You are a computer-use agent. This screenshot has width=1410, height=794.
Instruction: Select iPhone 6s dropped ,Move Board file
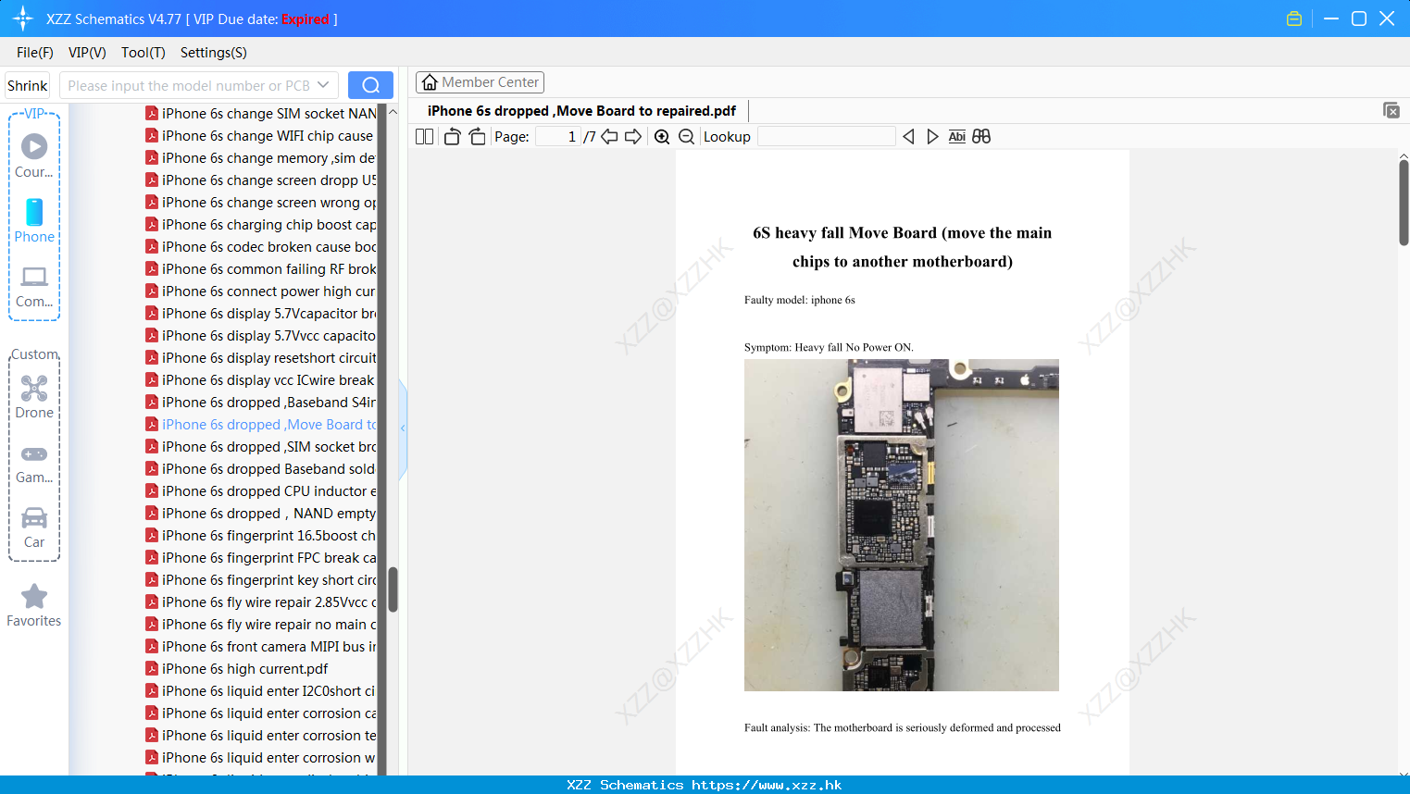(260, 425)
